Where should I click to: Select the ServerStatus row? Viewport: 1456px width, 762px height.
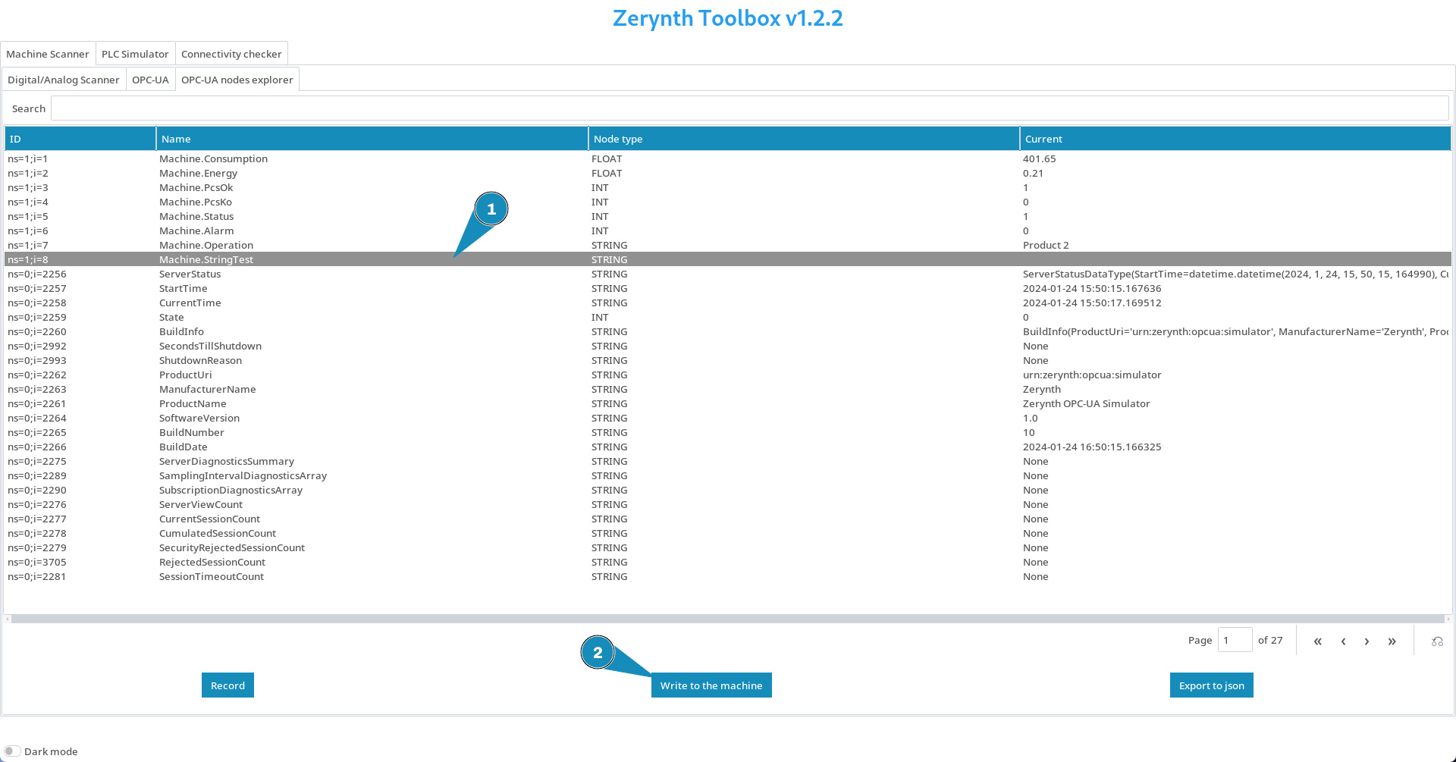pyautogui.click(x=728, y=274)
